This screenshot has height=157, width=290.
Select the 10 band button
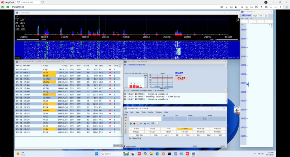coord(125,132)
